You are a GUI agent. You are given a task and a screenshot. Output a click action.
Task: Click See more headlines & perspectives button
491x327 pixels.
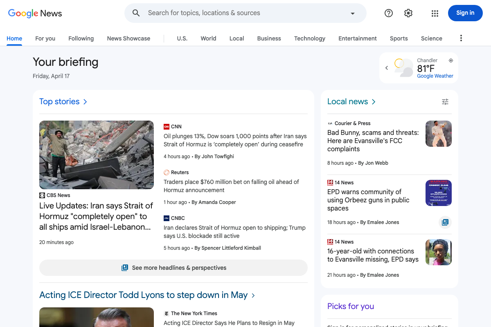(x=173, y=268)
